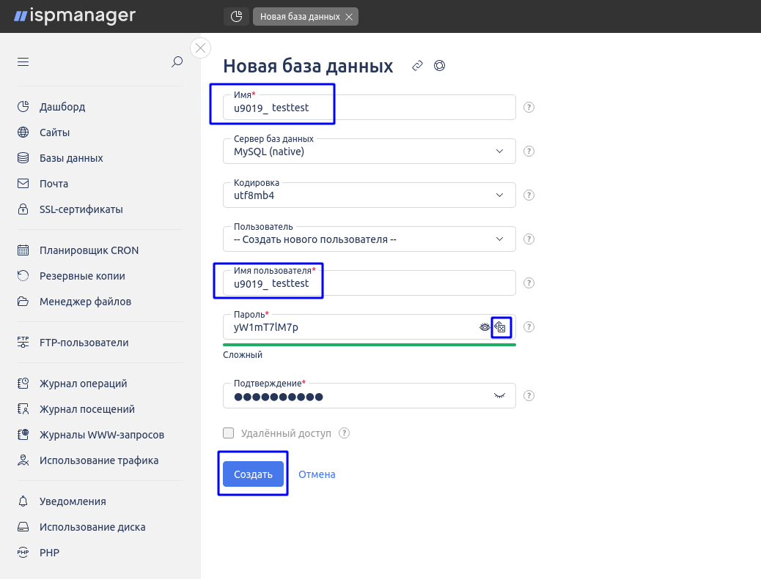Open Почта section
The height and width of the screenshot is (579, 761).
(x=54, y=184)
